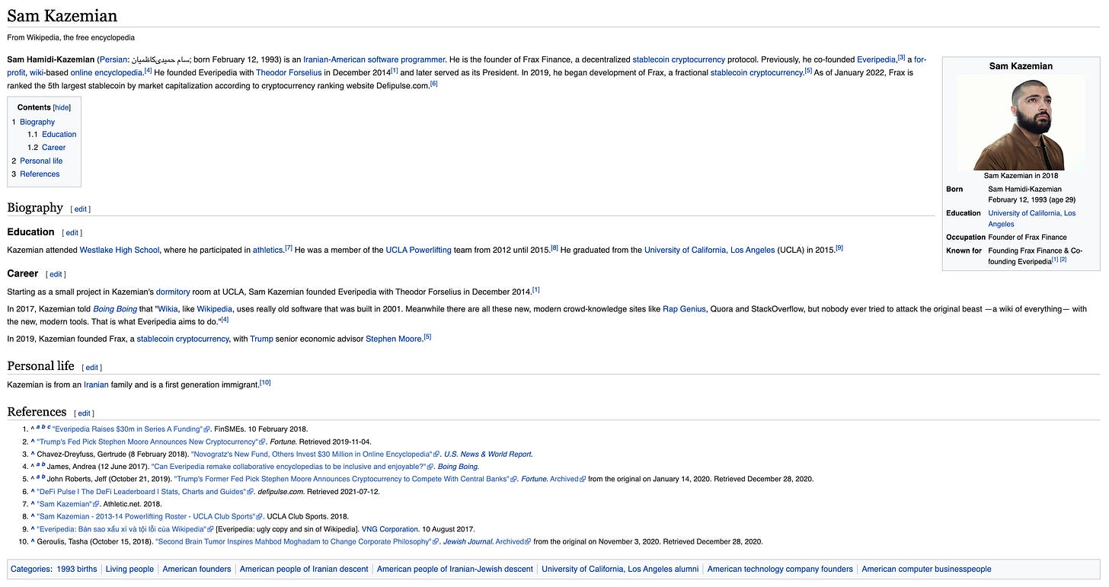This screenshot has width=1109, height=587.
Task: Click citation [10] in Personal life
Action: 265,382
